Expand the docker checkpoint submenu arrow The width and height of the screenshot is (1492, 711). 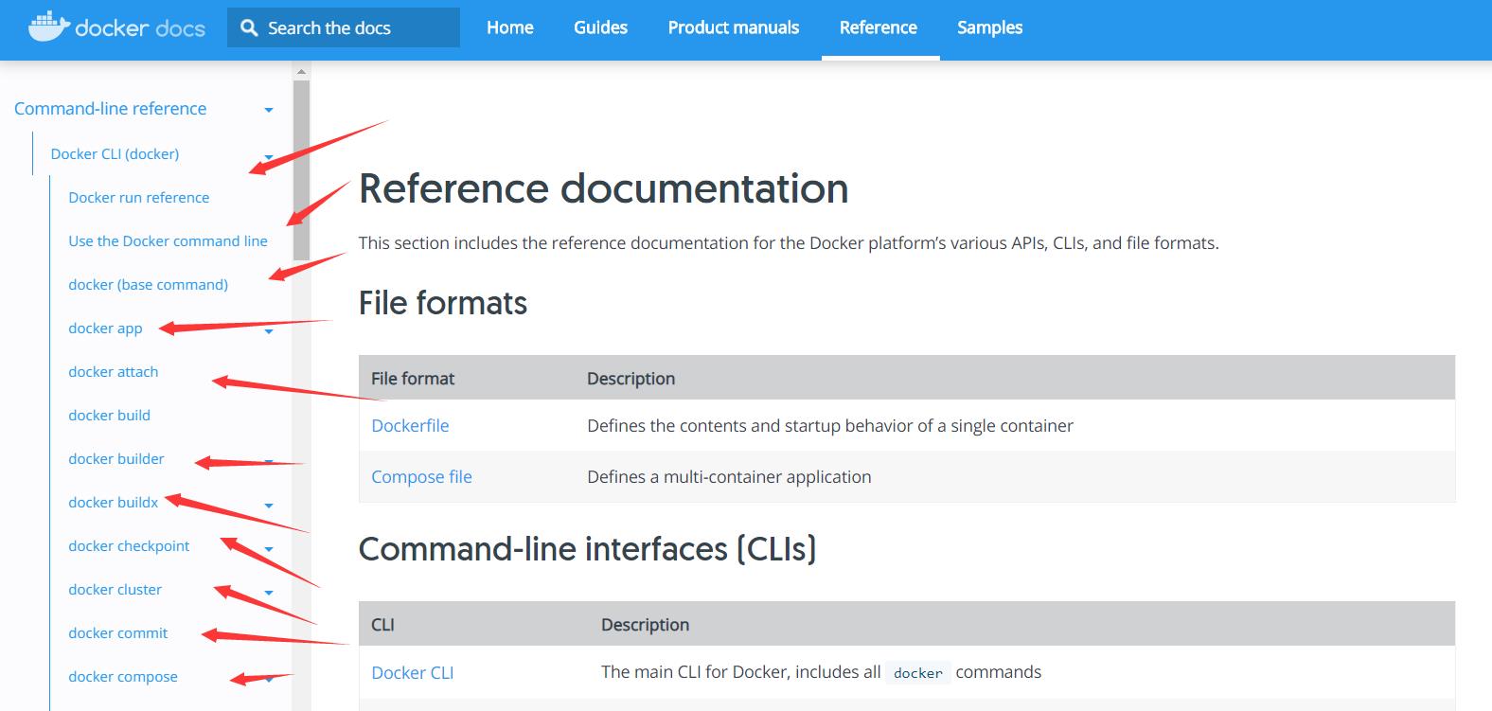click(269, 548)
